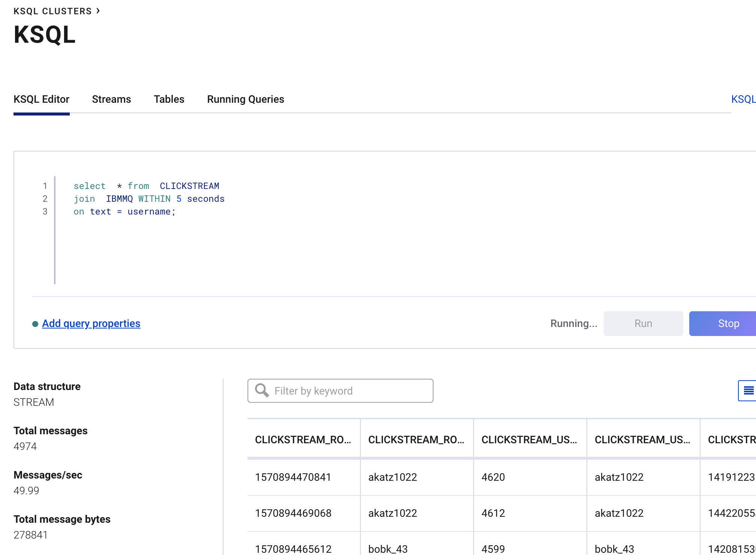Viewport: 756px width, 555px height.
Task: Select the cell value 4599
Action: point(493,549)
